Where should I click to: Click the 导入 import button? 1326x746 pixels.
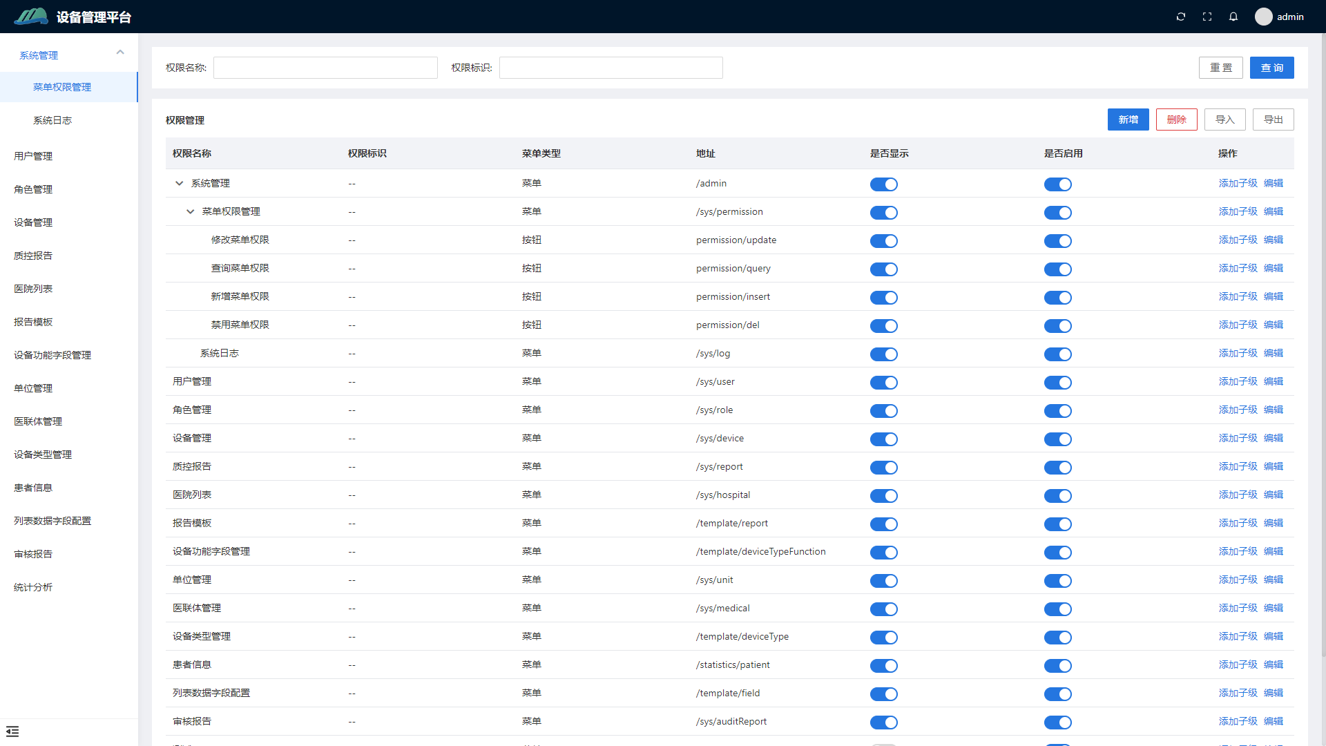(x=1224, y=119)
